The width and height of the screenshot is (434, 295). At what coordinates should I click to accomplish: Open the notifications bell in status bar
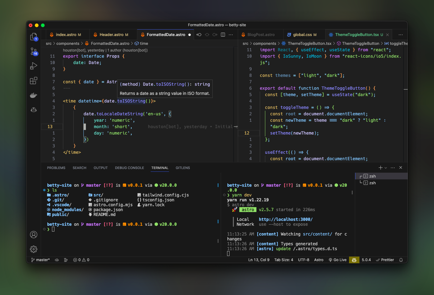[x=401, y=260]
